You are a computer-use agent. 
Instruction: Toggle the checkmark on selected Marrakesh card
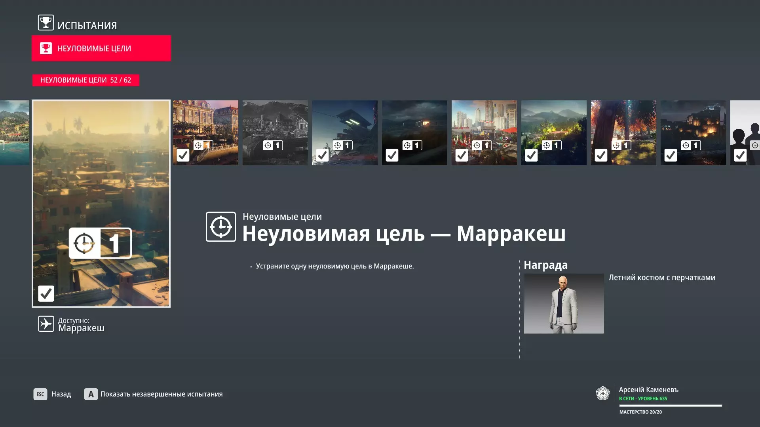[x=46, y=293]
